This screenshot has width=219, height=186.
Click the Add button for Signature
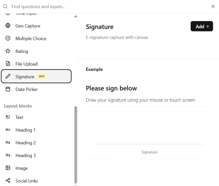tap(202, 26)
